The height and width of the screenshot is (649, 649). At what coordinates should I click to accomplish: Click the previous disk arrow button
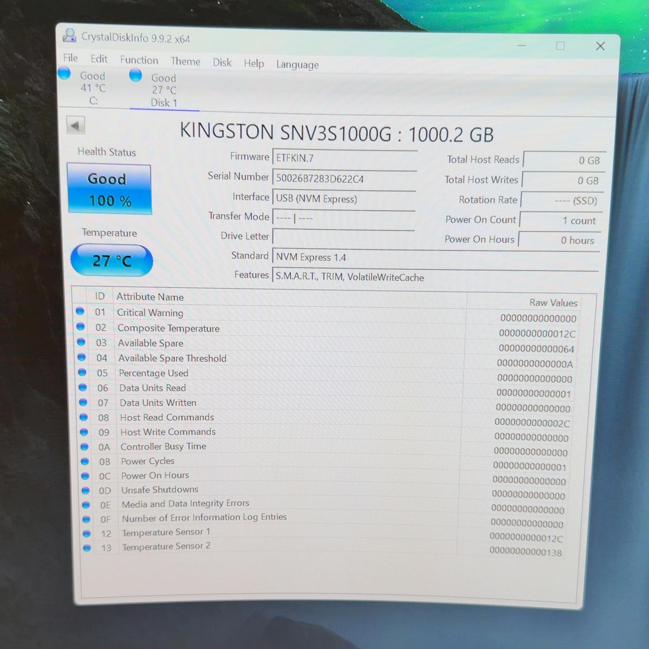[75, 125]
